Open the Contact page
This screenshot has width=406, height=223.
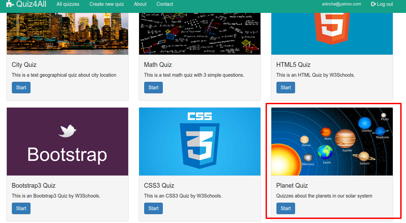pos(165,4)
